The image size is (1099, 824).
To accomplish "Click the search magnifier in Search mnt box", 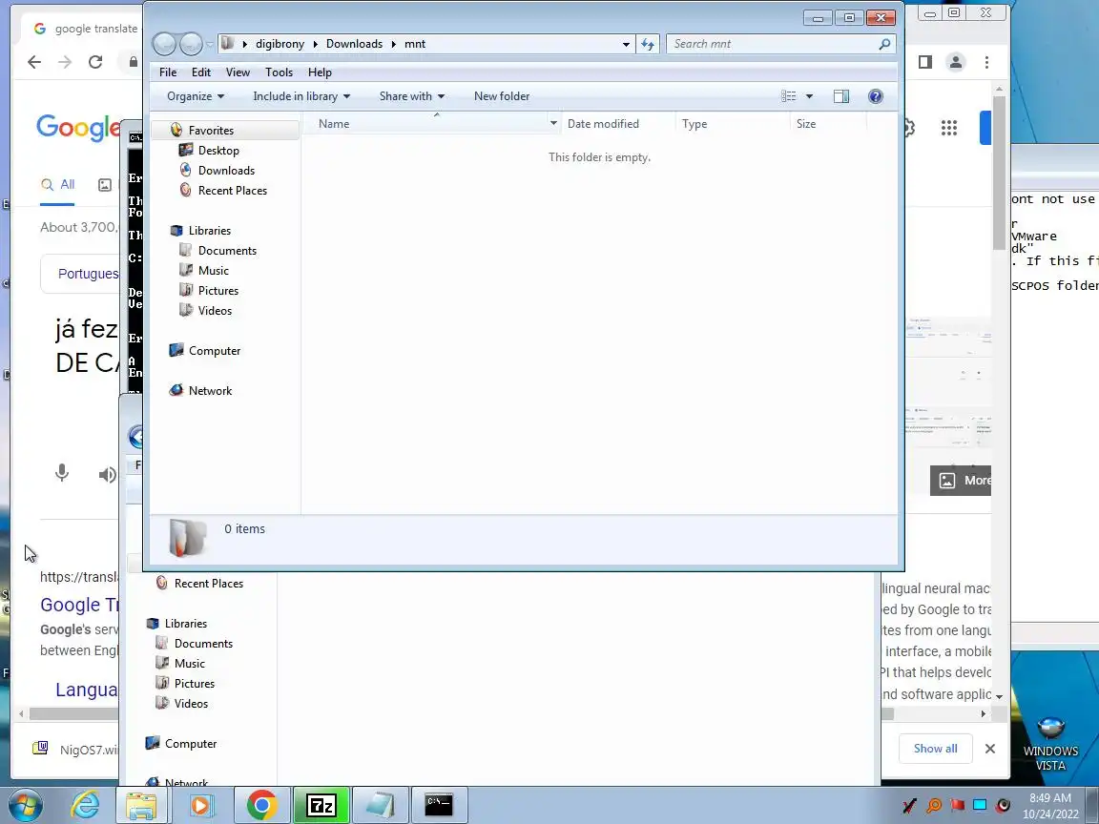I will tap(884, 44).
